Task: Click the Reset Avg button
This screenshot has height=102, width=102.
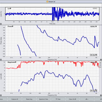Action: point(29,99)
